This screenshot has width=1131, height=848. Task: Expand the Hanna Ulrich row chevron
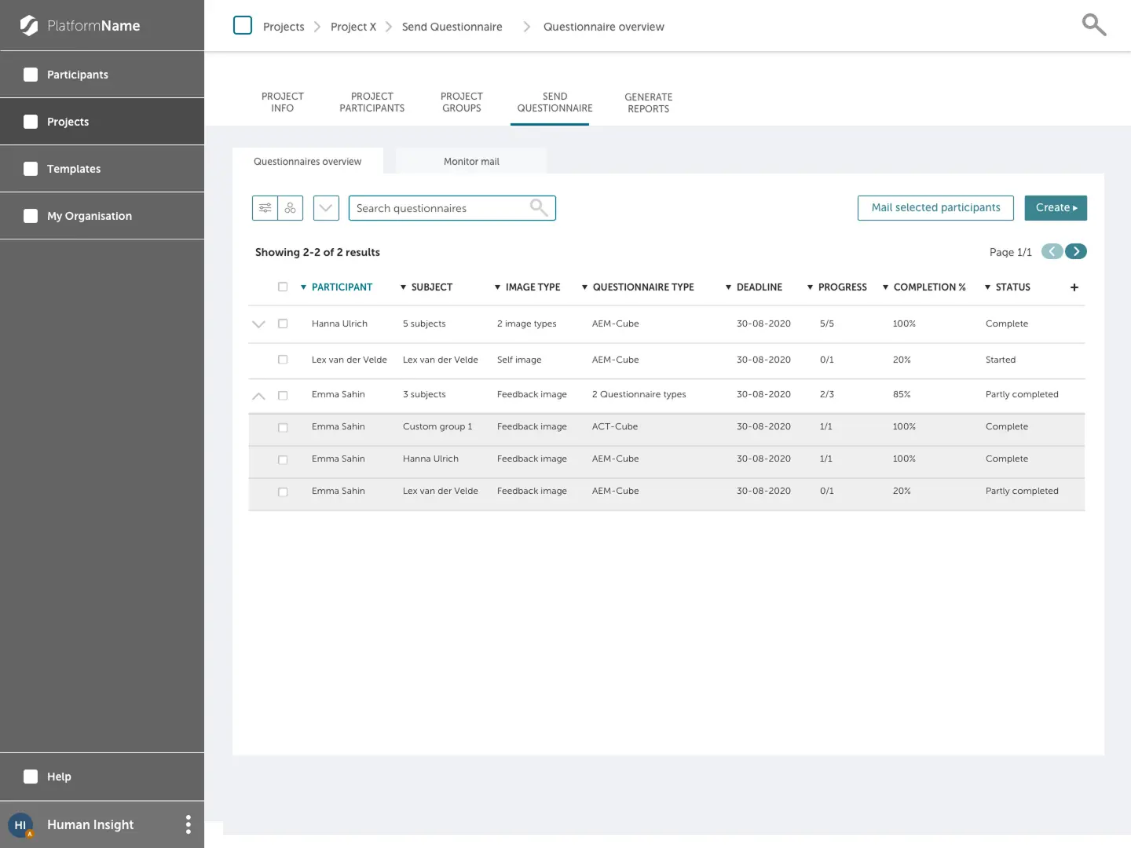258,324
